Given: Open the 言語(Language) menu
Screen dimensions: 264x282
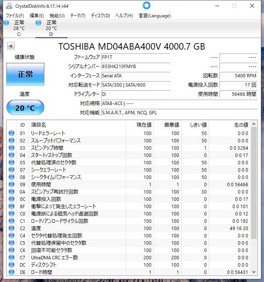Looking at the screenshot, I should coord(155,16).
